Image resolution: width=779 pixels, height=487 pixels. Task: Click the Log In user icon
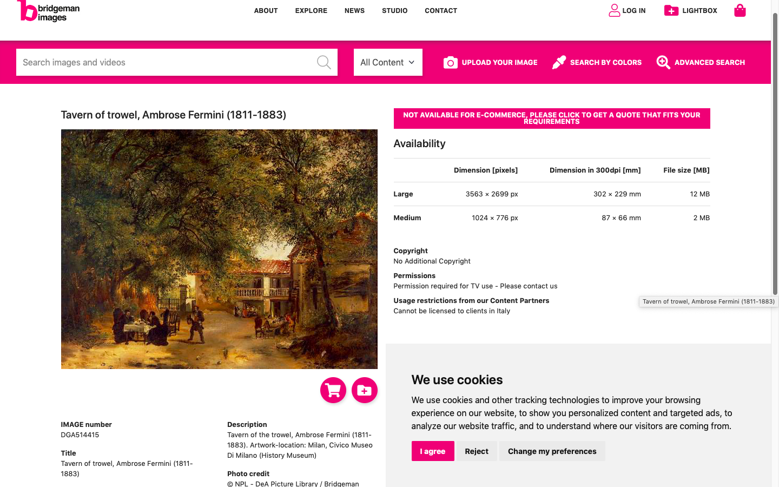coord(614,10)
